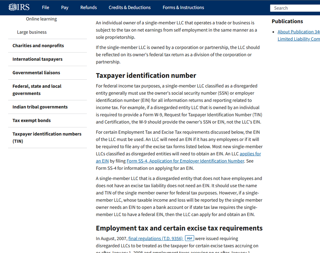Click the IRS logo to go home

pos(19,7)
